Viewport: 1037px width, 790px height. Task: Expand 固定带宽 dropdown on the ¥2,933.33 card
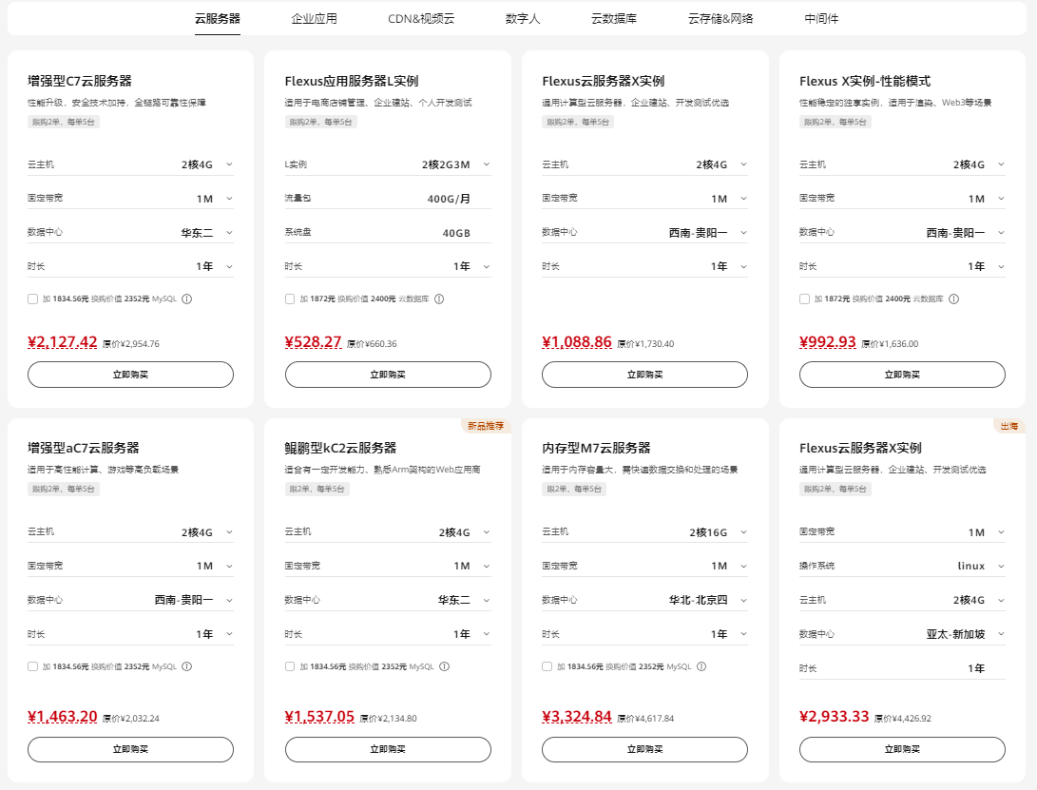pos(902,532)
